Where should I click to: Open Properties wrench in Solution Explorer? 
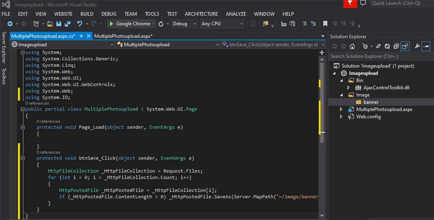417,47
